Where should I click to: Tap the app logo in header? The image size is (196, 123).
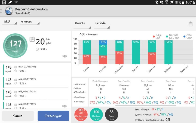[x=9, y=11]
